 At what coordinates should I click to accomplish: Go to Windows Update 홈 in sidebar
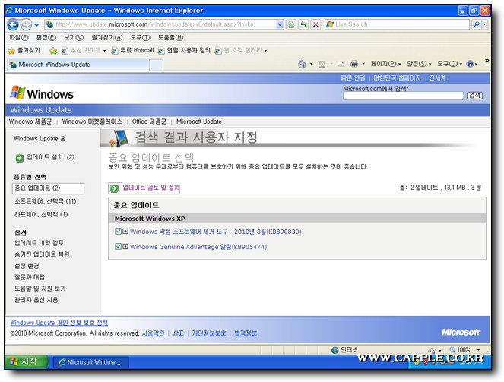tap(40, 139)
